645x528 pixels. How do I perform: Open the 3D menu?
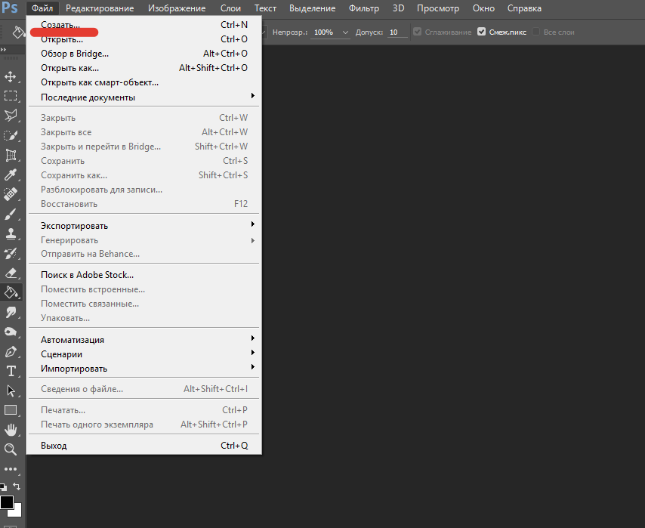click(398, 8)
